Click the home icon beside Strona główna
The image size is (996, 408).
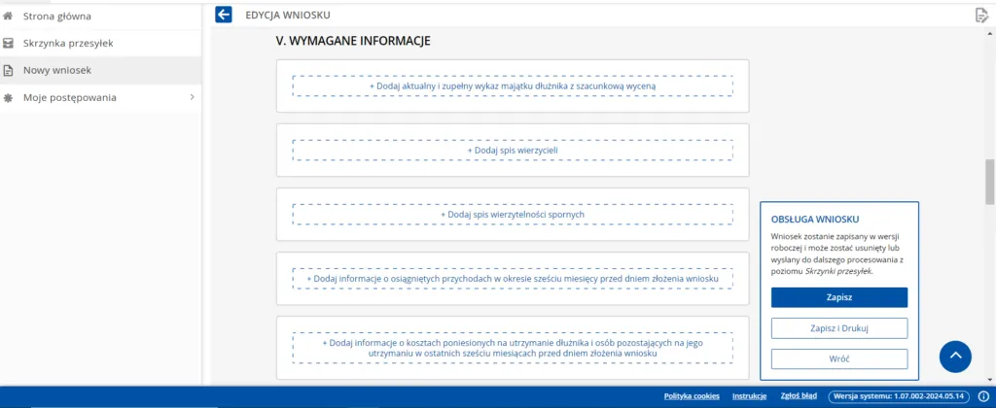8,16
